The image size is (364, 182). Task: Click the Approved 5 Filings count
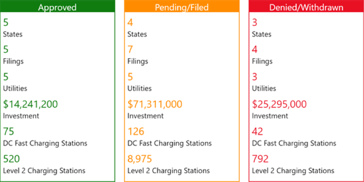click(x=6, y=50)
